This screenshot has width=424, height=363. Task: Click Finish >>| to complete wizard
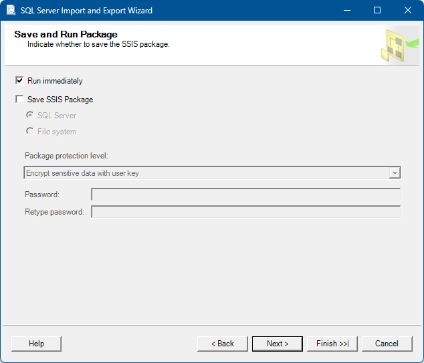(332, 344)
